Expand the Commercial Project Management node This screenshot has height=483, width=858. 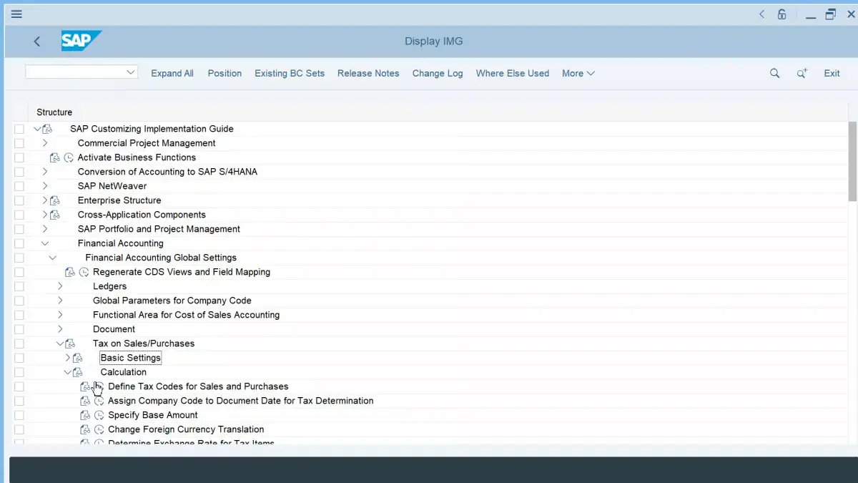pos(45,143)
